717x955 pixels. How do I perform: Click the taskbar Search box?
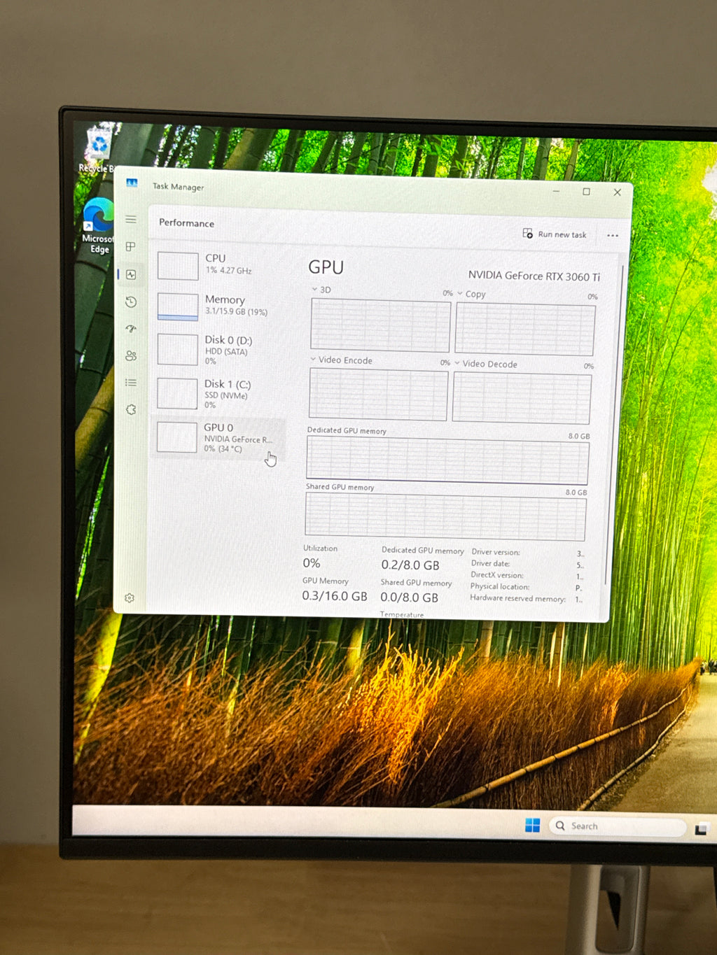click(617, 826)
